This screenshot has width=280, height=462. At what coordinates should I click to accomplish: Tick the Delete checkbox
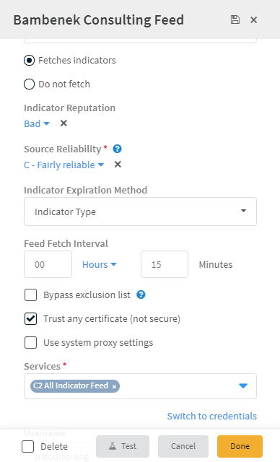tap(27, 446)
